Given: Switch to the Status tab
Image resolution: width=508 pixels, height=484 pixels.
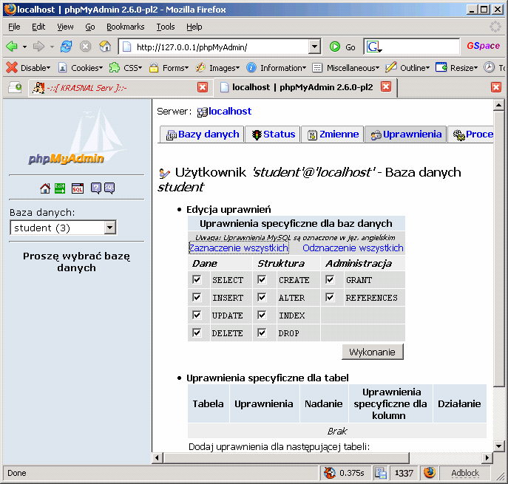Looking at the screenshot, I should (x=273, y=134).
